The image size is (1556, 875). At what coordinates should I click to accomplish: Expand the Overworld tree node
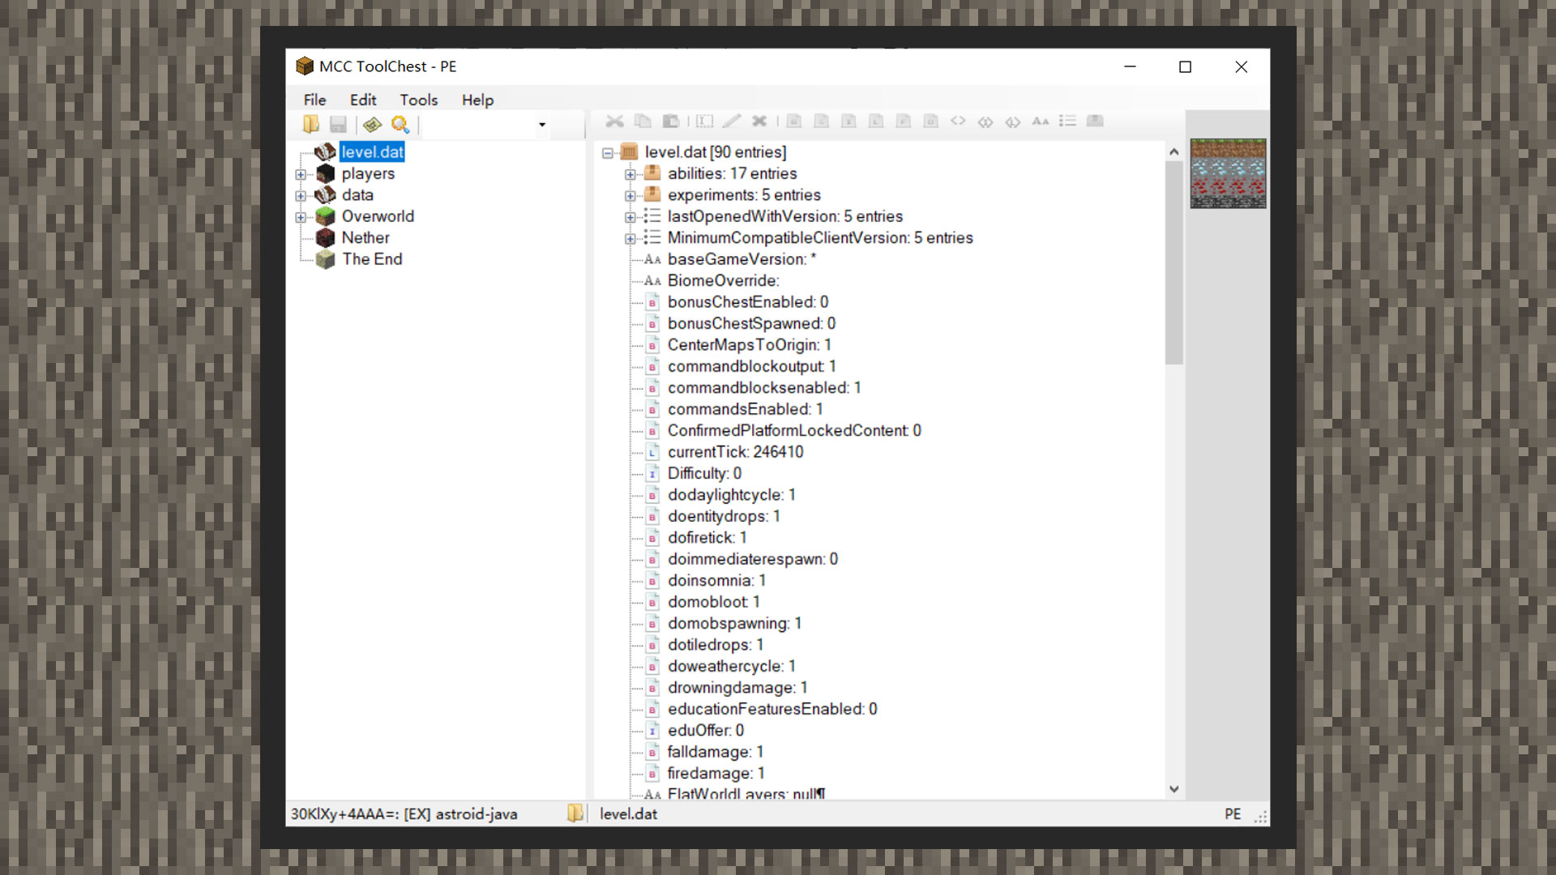click(x=301, y=217)
